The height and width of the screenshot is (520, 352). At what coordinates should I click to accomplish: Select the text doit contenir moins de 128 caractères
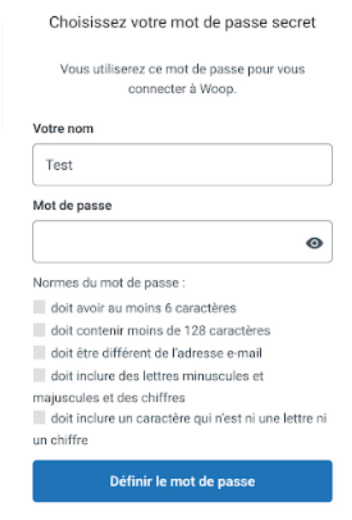pos(160,331)
